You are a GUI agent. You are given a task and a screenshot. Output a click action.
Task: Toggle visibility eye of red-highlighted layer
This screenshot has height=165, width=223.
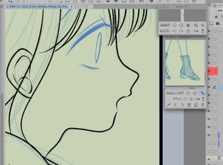coord(209,71)
